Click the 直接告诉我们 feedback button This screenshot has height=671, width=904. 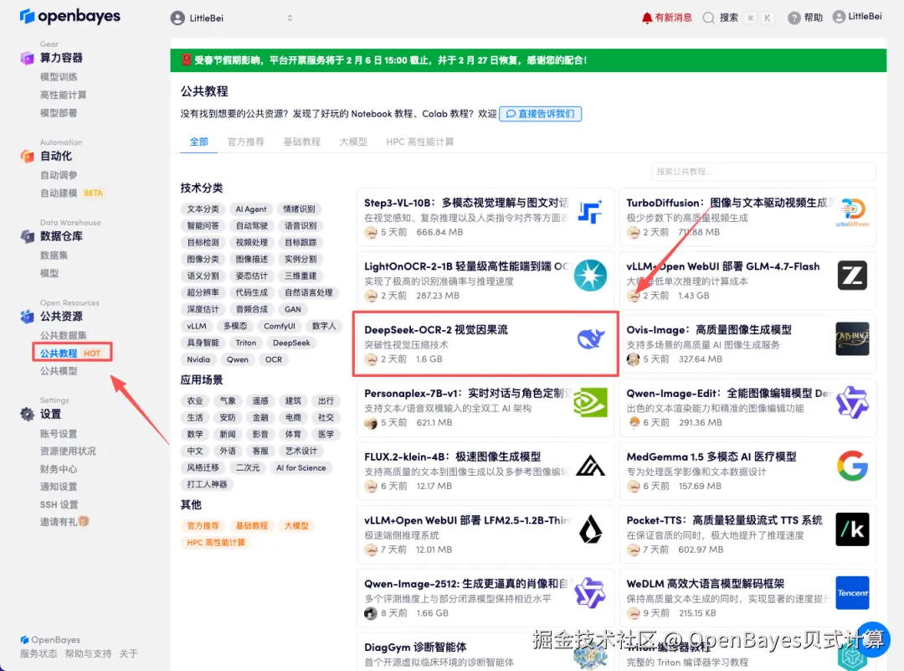(x=540, y=115)
